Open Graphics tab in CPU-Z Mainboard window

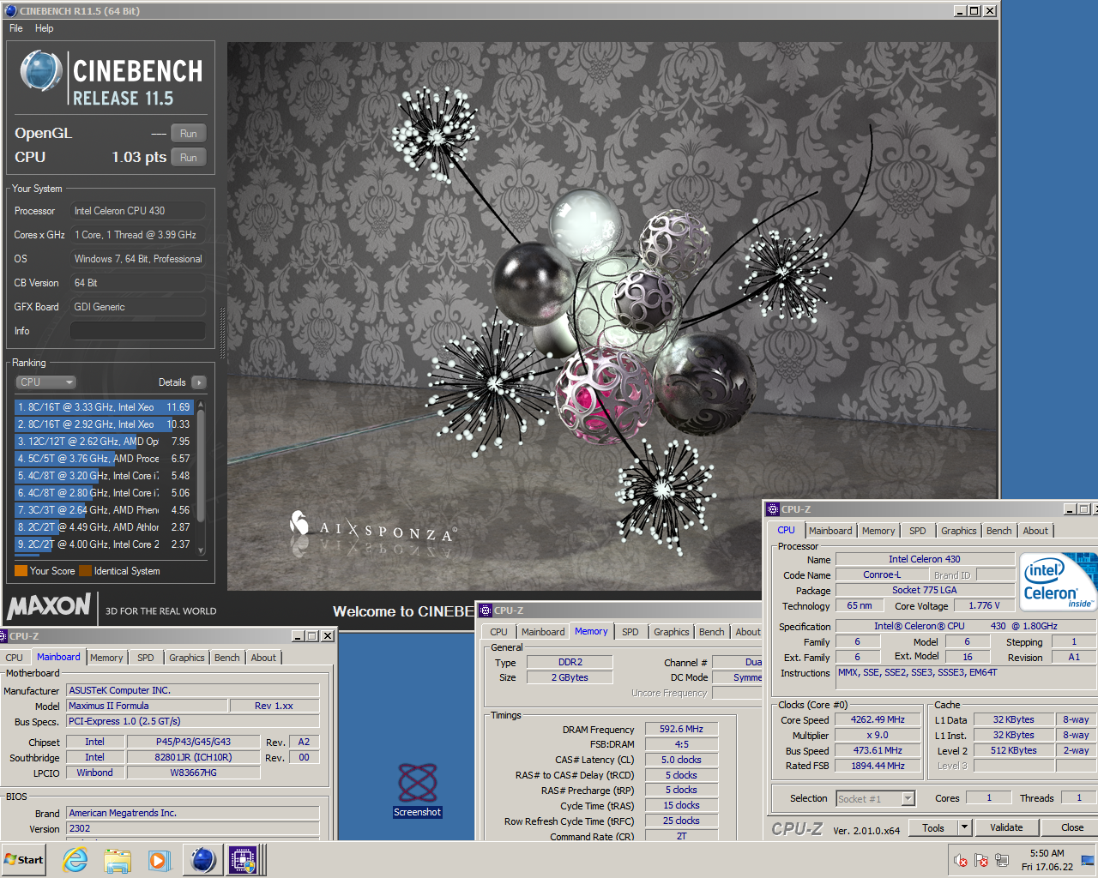coord(187,658)
